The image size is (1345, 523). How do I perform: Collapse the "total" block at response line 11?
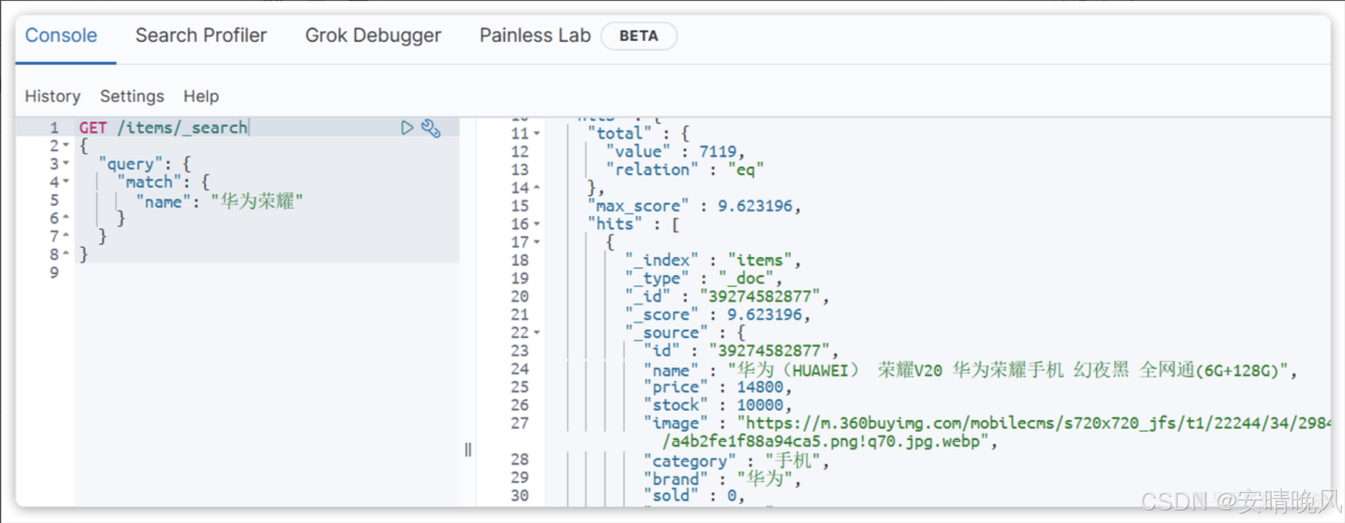click(537, 133)
